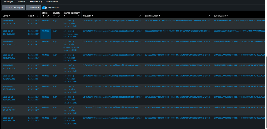Click the change_summary column pencil icon
This screenshot has height=129, width=267.
point(78,16)
